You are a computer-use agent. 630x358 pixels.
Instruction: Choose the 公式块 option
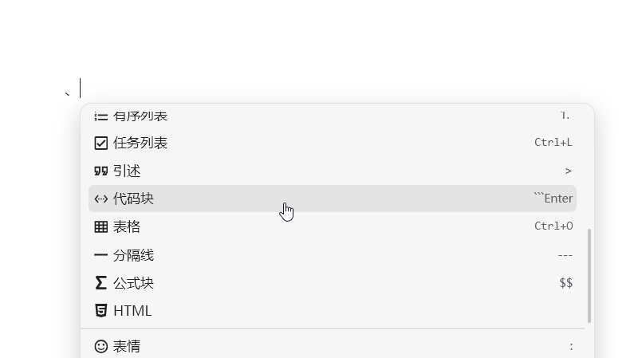pyautogui.click(x=133, y=283)
